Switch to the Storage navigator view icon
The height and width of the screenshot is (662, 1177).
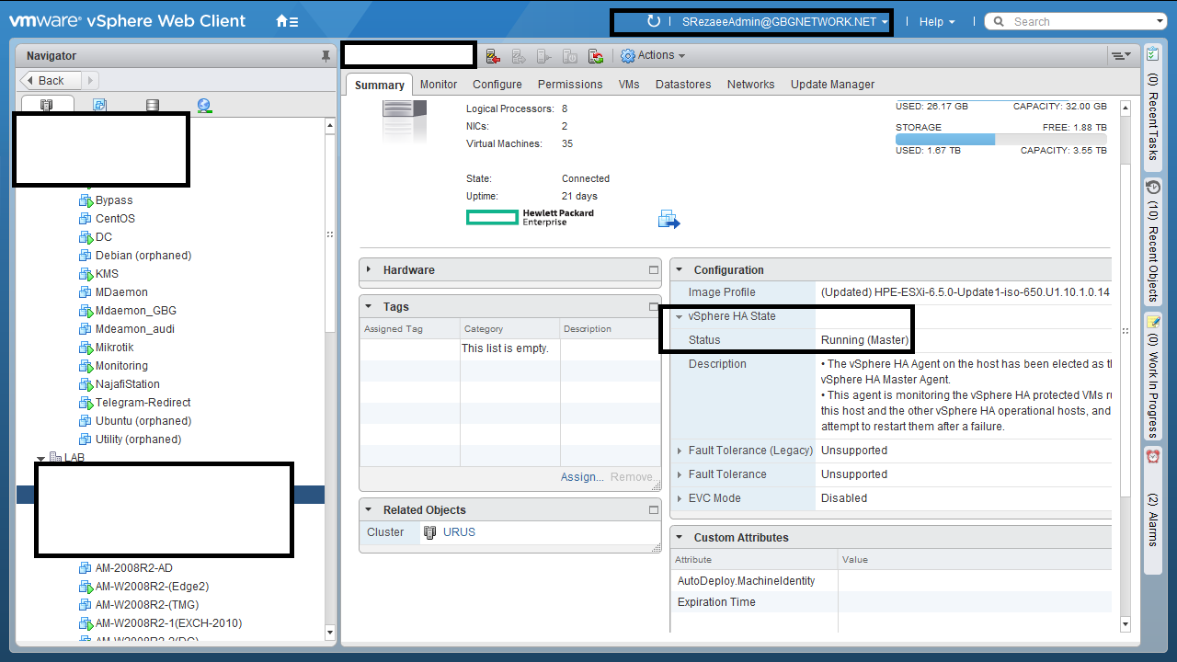(152, 106)
